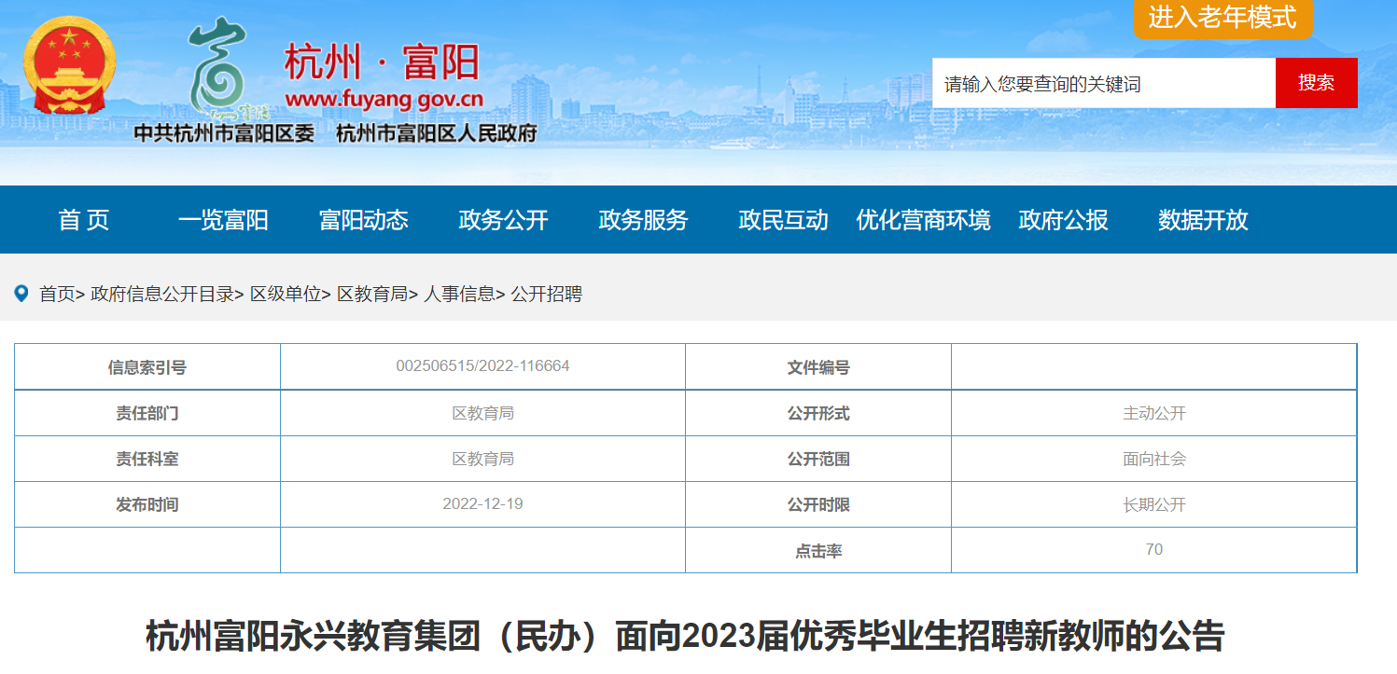Enable elderly mode (进入老年模式)
This screenshot has width=1397, height=674.
1222,18
